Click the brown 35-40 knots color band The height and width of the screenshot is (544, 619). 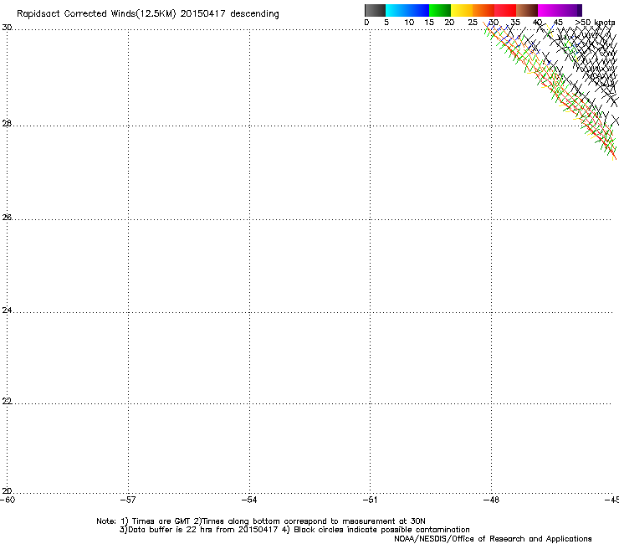[527, 10]
